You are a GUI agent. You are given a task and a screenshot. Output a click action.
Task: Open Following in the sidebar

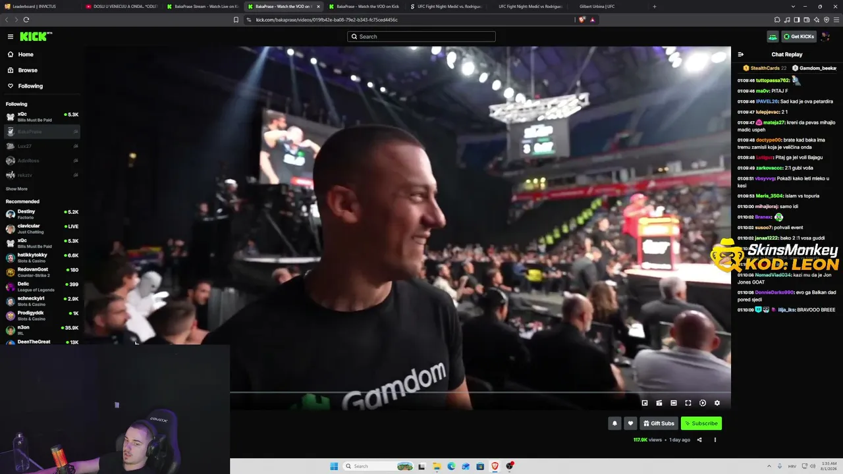pyautogui.click(x=30, y=86)
